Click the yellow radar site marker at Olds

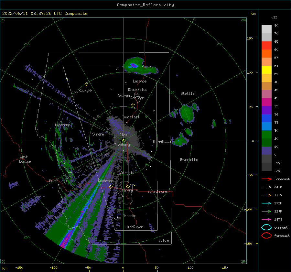[124, 141]
